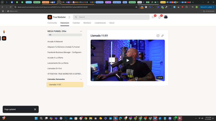Play the Llamada 11/01 video

pyautogui.click(x=127, y=60)
